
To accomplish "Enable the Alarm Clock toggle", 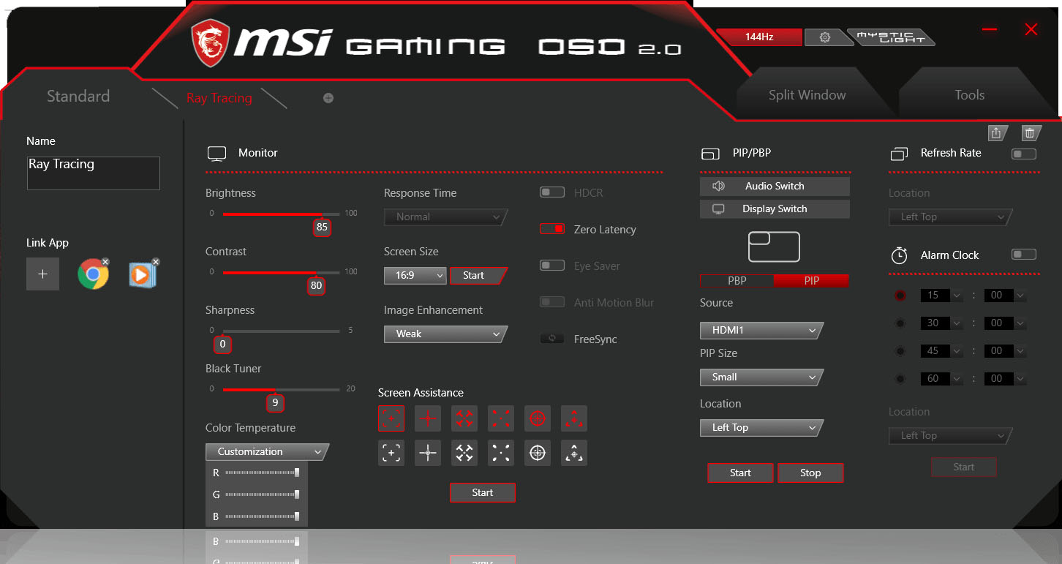I will (x=1024, y=255).
